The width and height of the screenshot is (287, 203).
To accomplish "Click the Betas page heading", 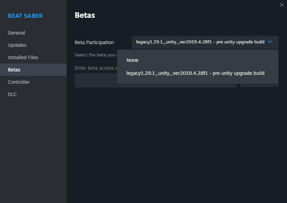I will coord(85,15).
